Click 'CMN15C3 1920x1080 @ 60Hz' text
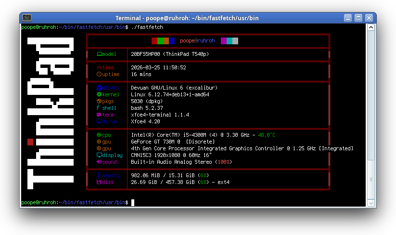This screenshot has height=235, width=396. point(167,155)
